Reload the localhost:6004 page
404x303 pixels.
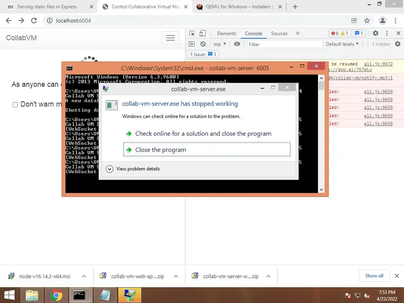34,21
